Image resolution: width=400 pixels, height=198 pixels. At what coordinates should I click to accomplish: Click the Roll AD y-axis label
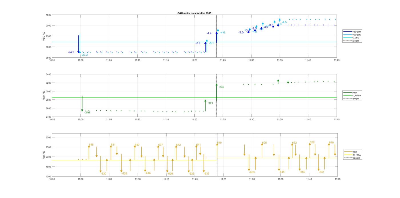pyautogui.click(x=44, y=155)
